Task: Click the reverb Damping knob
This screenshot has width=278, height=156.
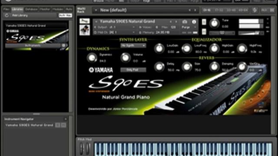Action: tap(214, 67)
